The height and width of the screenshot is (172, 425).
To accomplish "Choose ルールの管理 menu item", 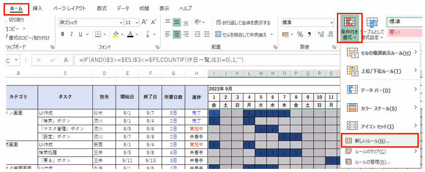I will coord(381,162).
